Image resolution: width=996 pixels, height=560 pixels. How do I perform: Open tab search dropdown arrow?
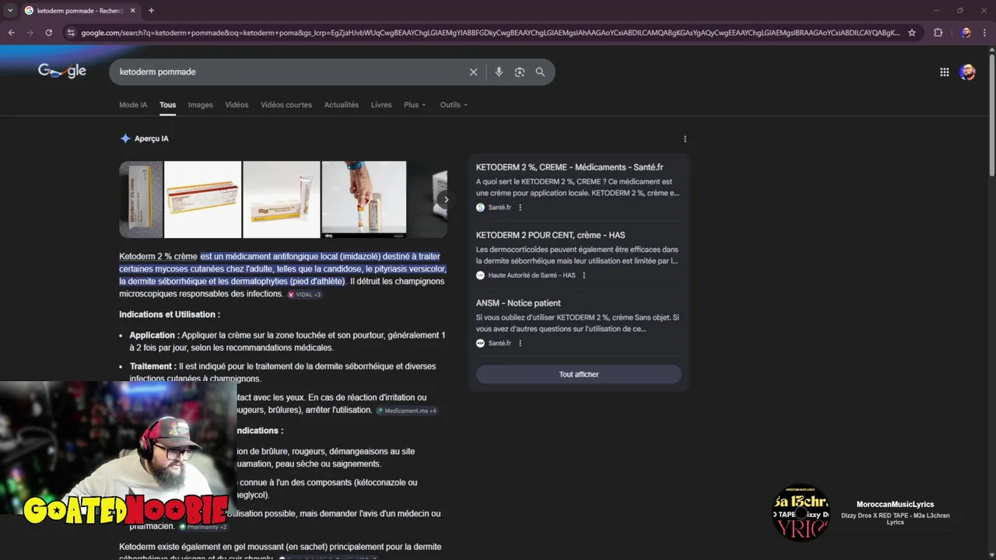pos(10,10)
